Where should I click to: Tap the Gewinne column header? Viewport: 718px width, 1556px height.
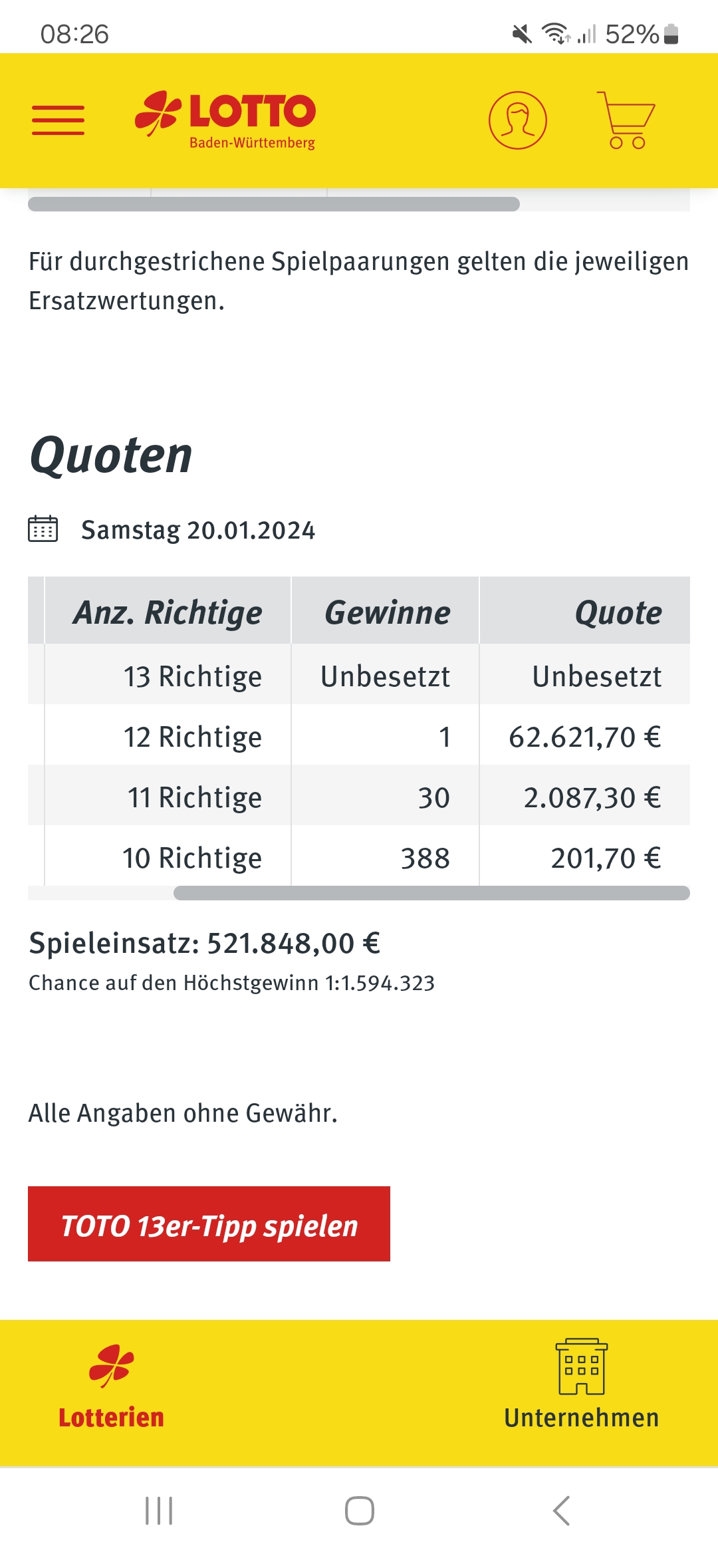click(386, 610)
